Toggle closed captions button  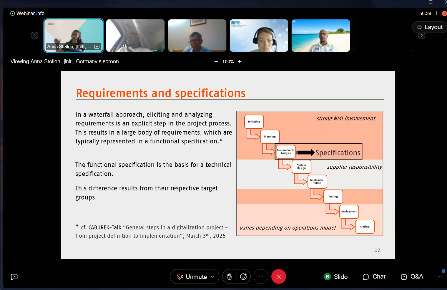(14, 277)
